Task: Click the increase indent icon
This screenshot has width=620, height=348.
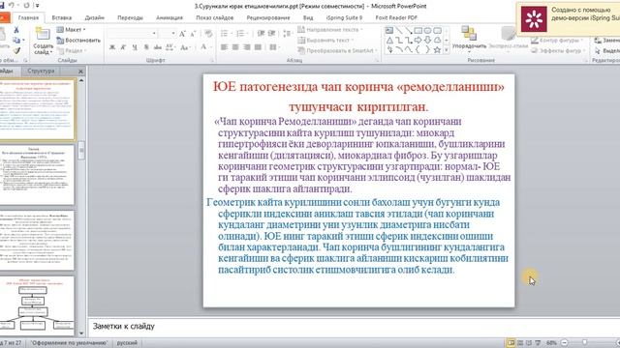Action: [x=271, y=34]
